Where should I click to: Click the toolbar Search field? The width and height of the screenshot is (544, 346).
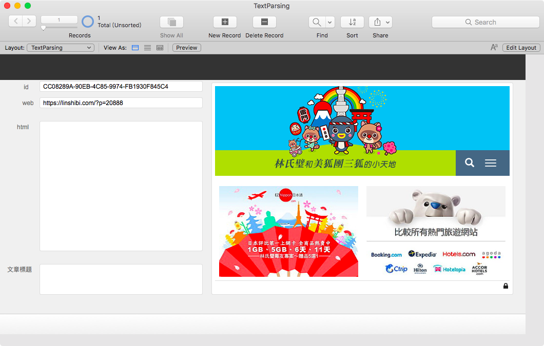pyautogui.click(x=485, y=22)
